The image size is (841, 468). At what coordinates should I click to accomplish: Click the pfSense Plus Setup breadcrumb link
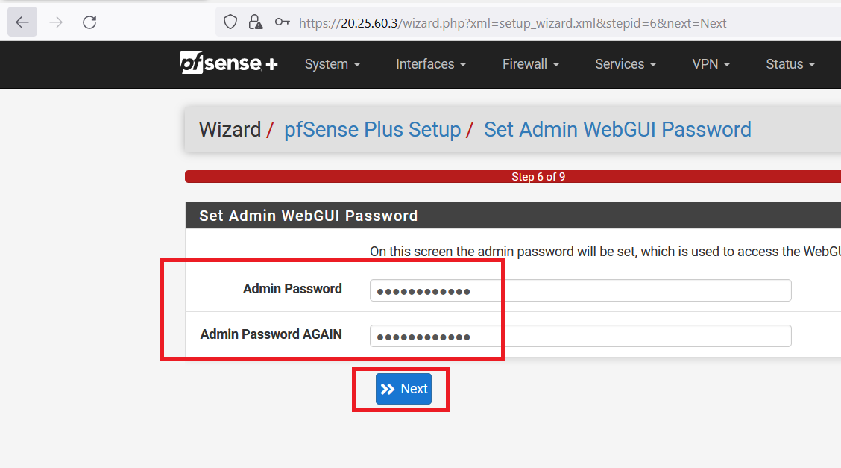coord(372,130)
